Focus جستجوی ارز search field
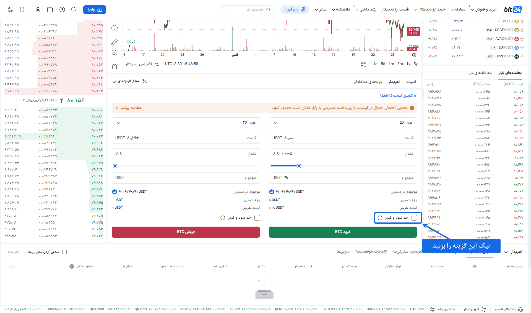This screenshot has height=313, width=531. (x=248, y=10)
